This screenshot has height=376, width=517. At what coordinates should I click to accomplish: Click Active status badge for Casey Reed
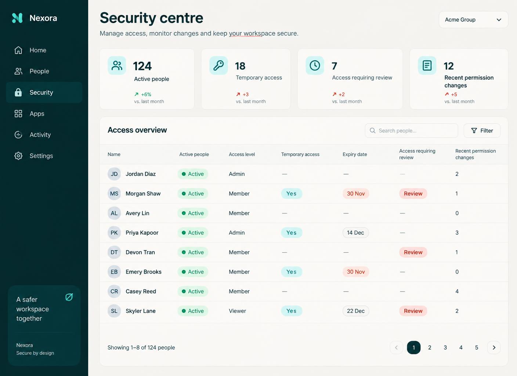click(x=193, y=292)
